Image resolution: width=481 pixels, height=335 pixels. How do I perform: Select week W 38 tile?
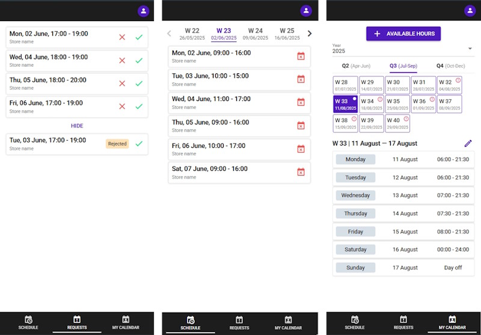click(345, 123)
